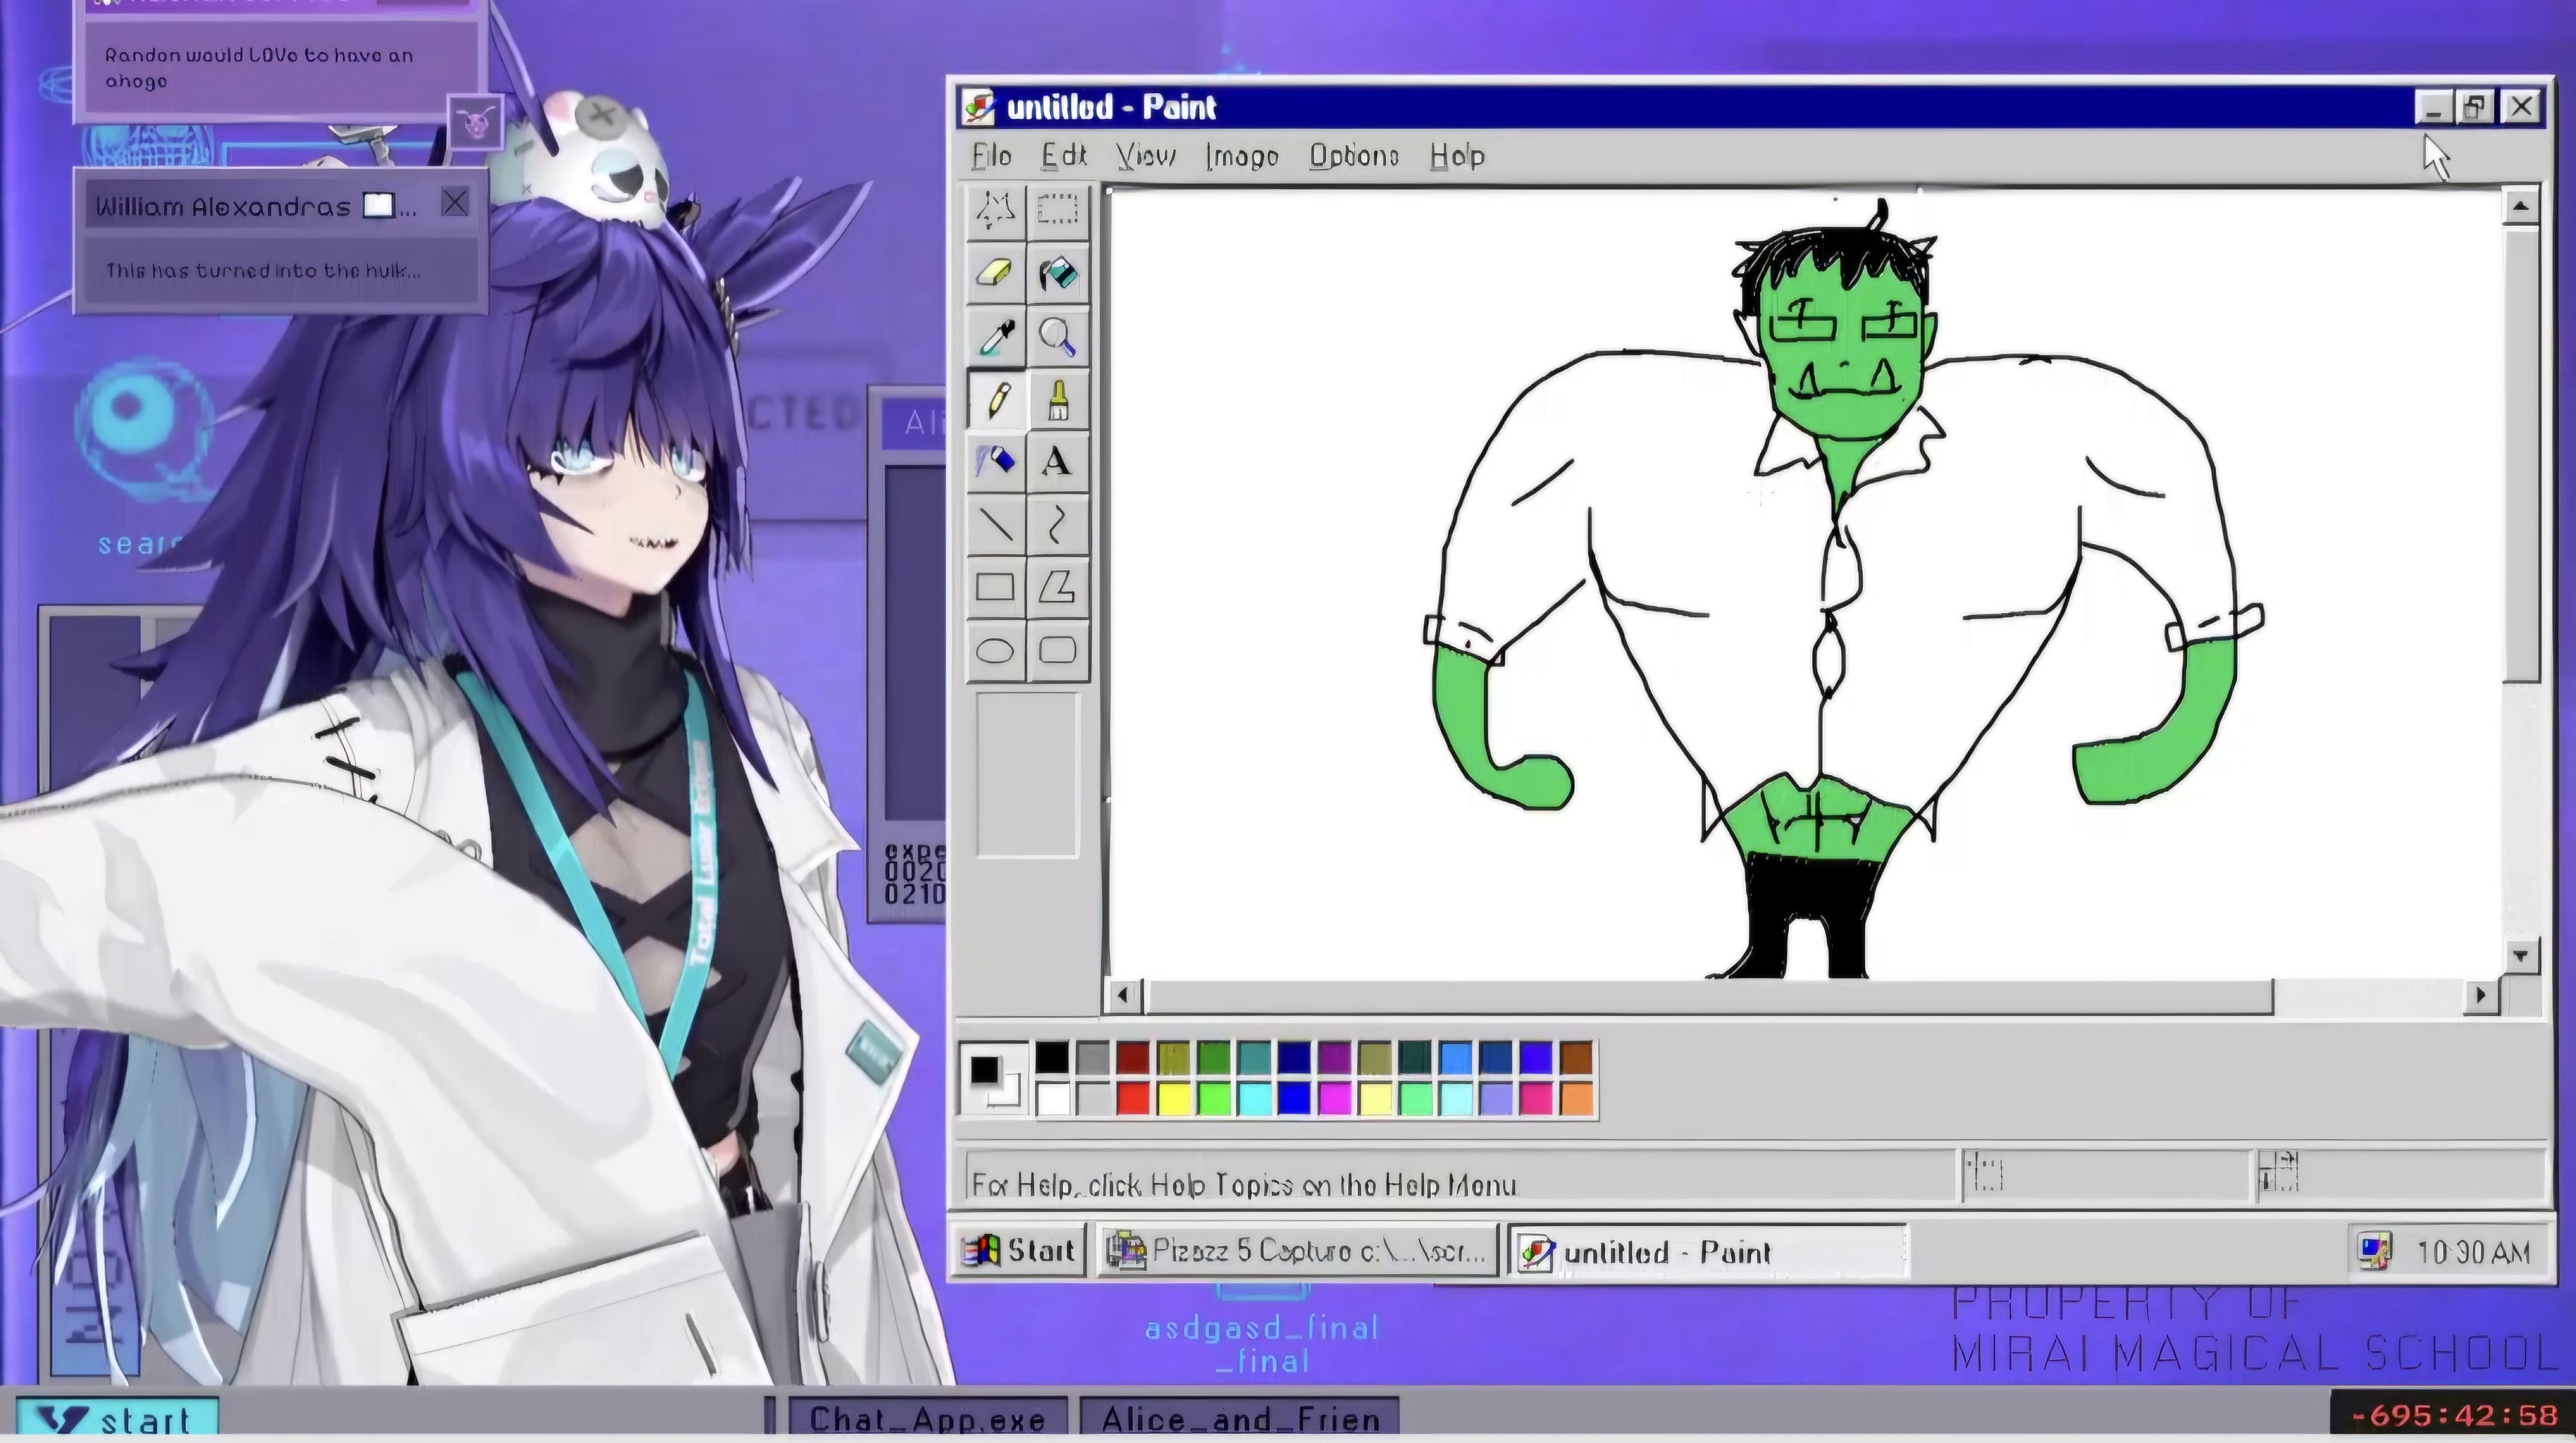Select the Rounded Rectangle tool
Viewport: 2576px width, 1443px height.
click(1057, 651)
